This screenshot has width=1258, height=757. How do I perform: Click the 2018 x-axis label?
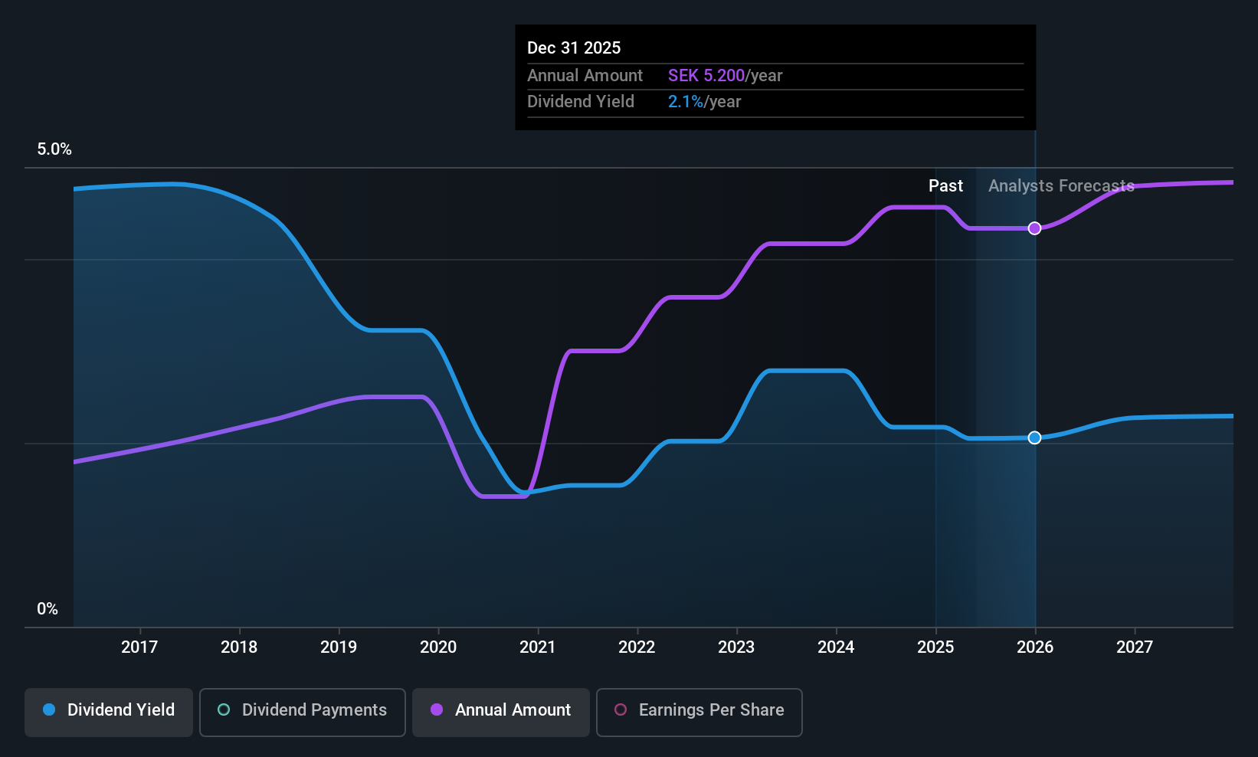pos(239,647)
